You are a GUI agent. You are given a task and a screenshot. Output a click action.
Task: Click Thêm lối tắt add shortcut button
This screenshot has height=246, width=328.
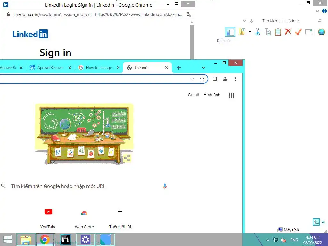pos(120,218)
